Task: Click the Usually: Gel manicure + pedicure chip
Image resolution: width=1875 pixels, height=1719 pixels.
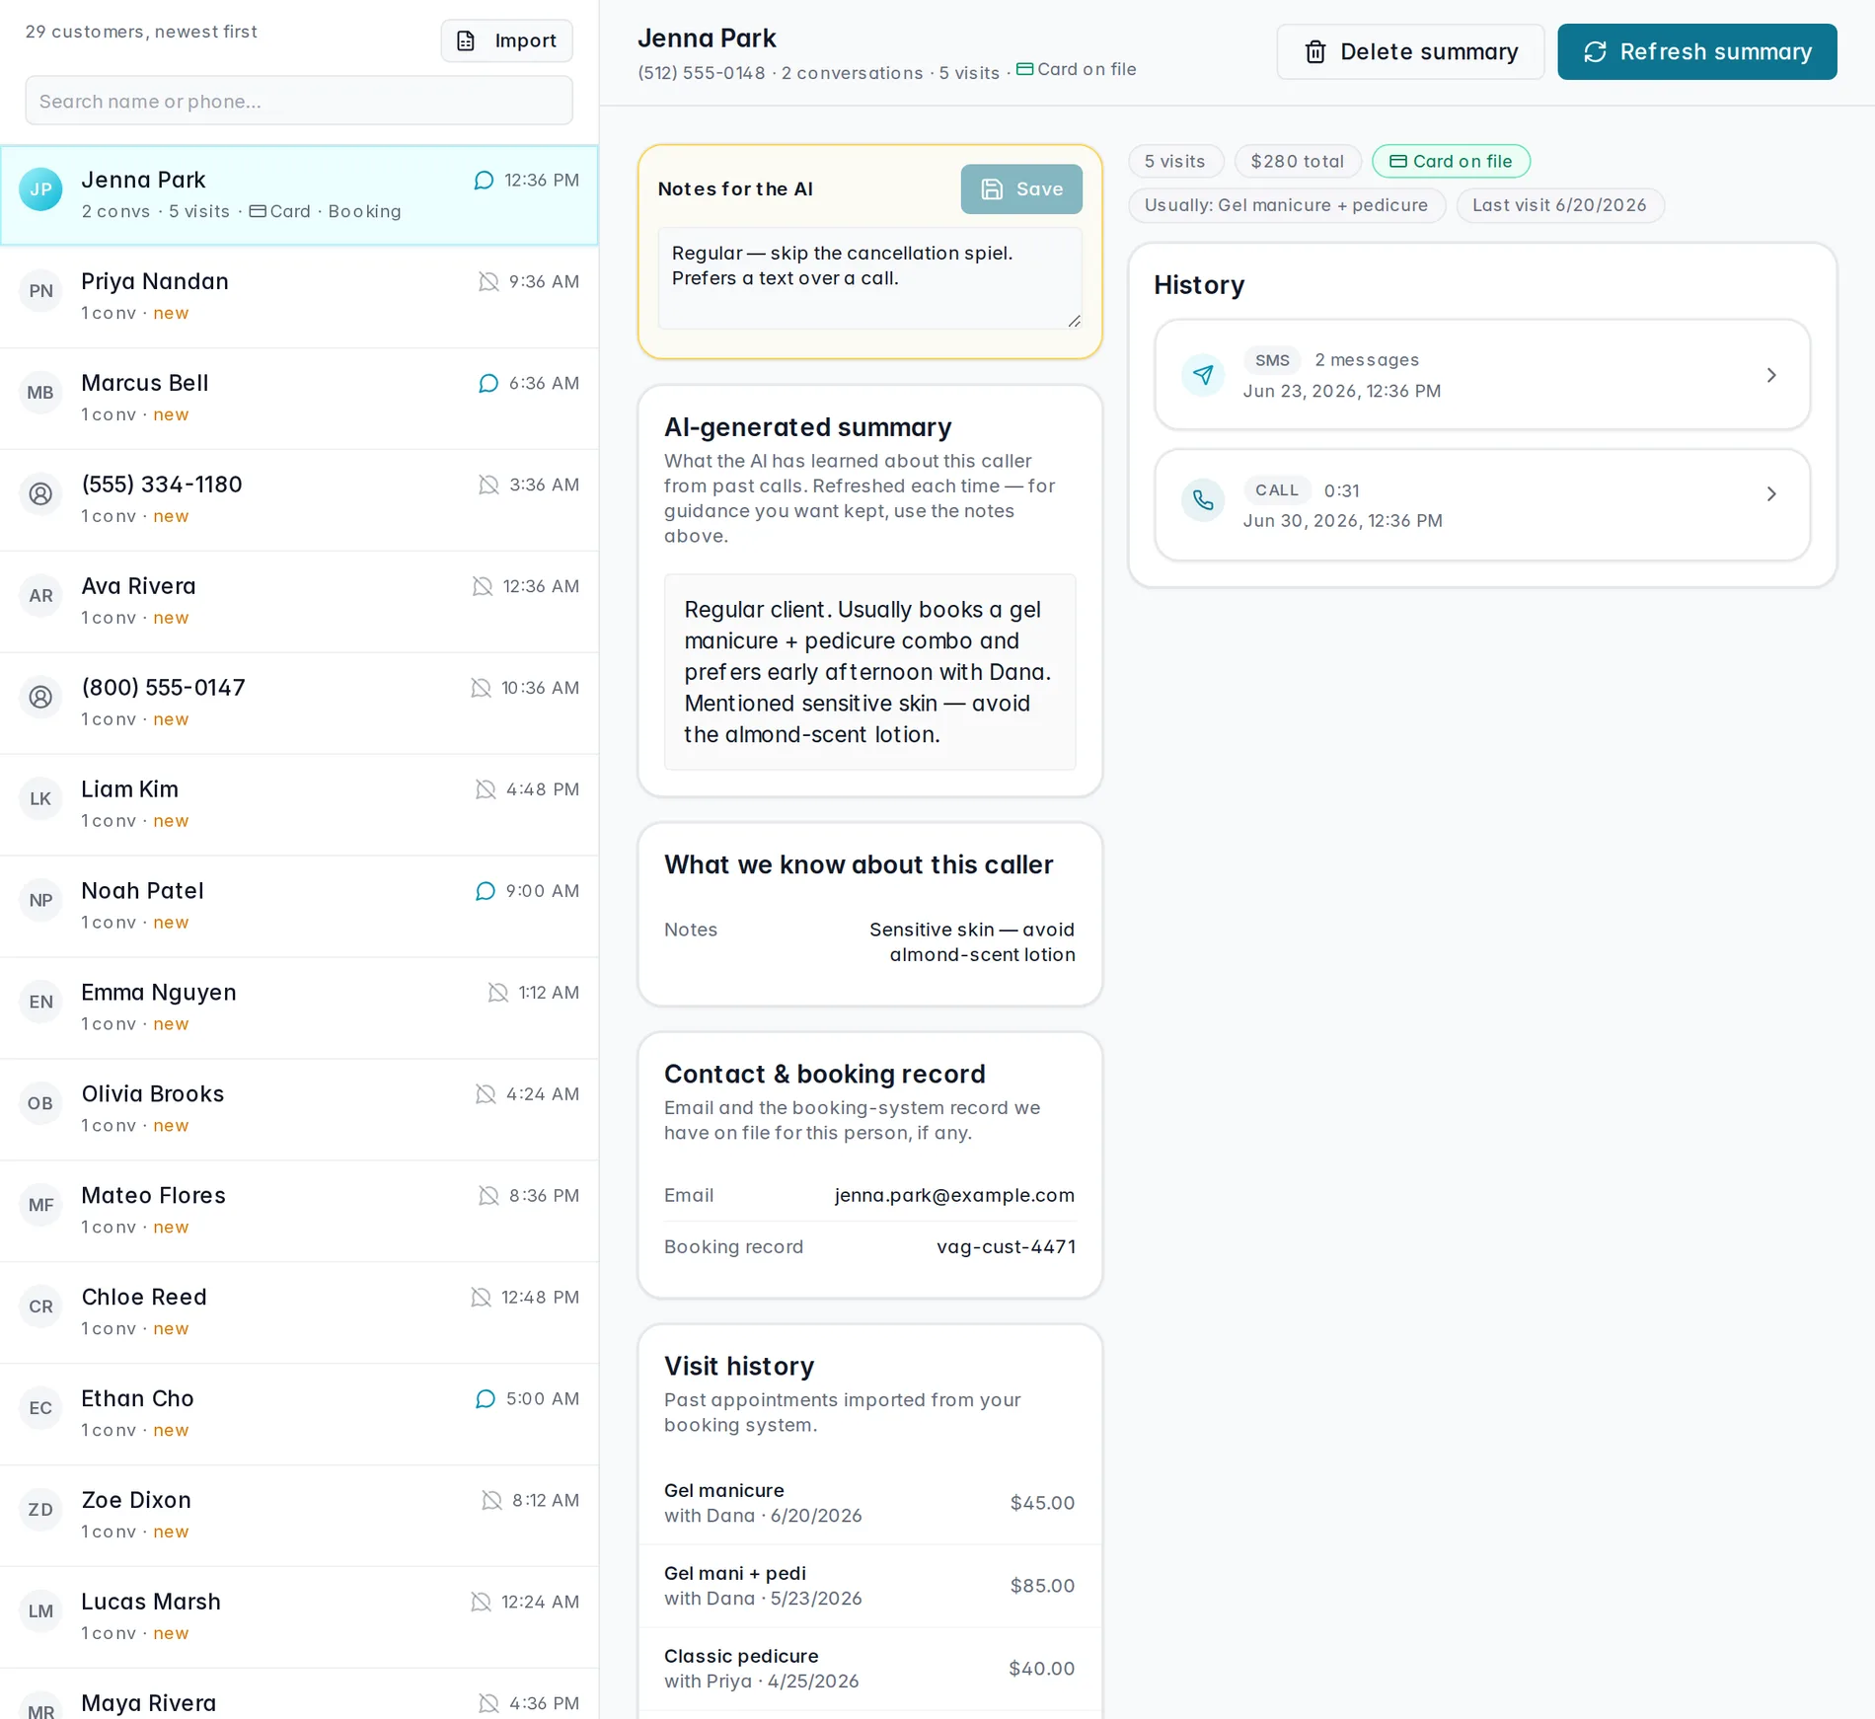Action: pos(1286,205)
